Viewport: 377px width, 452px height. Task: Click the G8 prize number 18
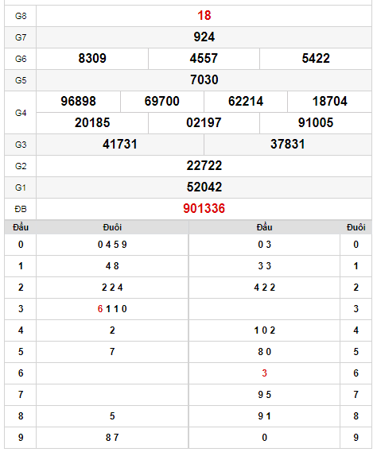pos(204,16)
